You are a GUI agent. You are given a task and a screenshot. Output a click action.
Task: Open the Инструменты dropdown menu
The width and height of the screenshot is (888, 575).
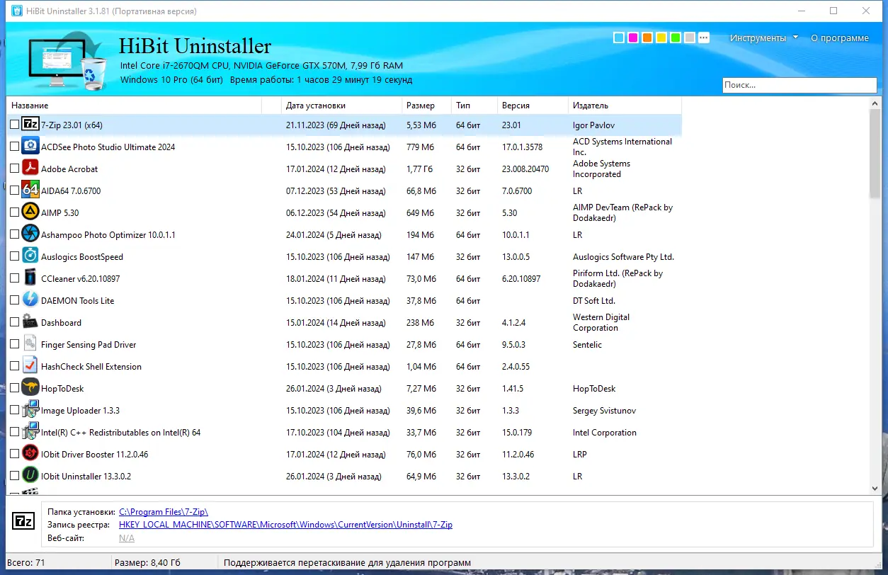point(764,38)
